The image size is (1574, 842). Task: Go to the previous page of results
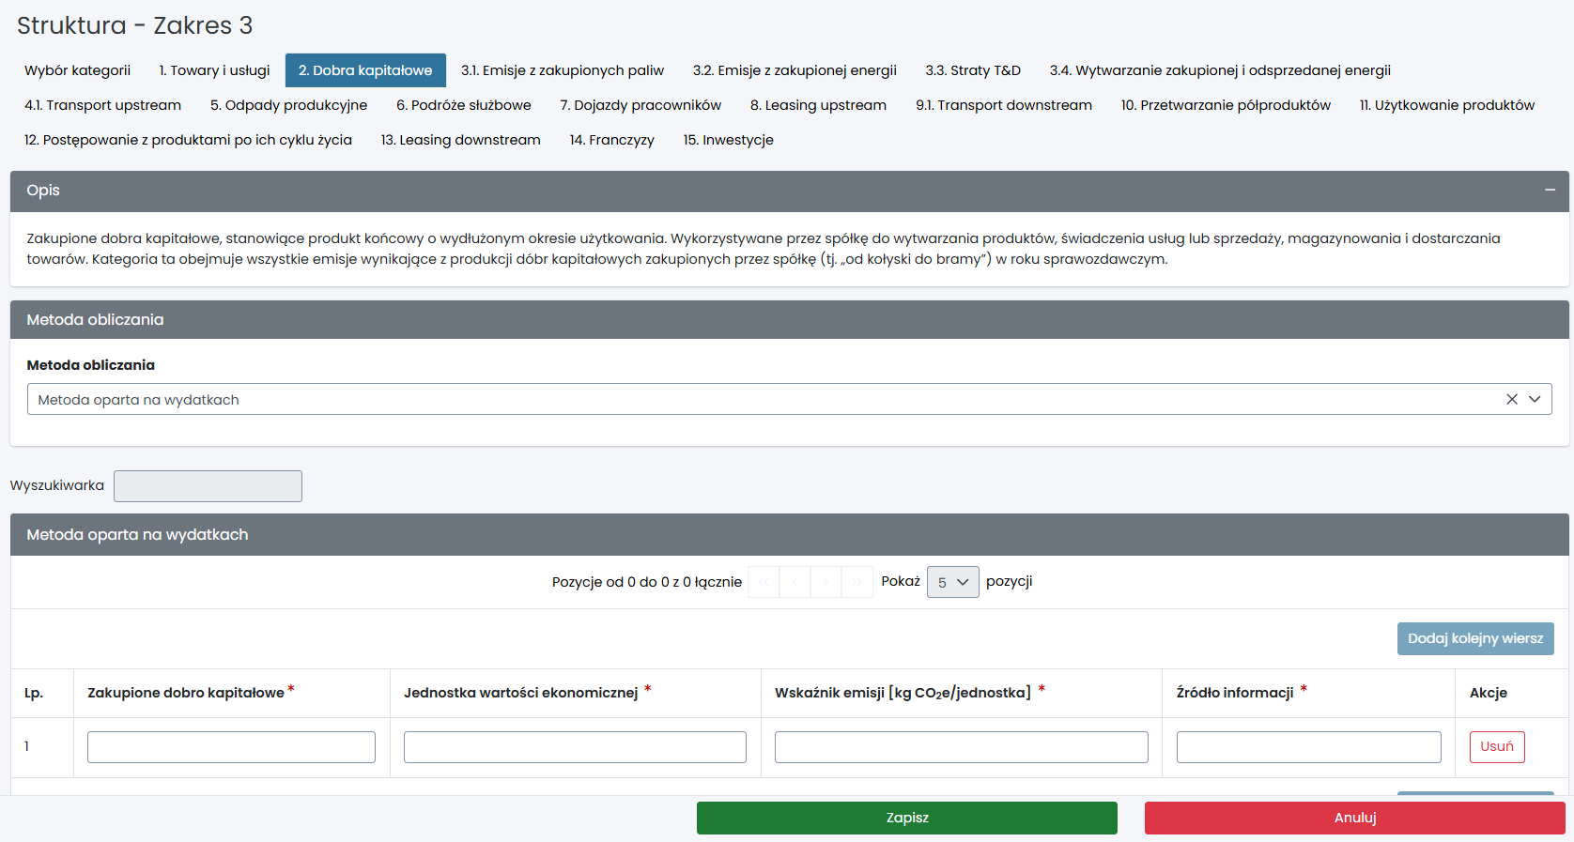(x=795, y=582)
